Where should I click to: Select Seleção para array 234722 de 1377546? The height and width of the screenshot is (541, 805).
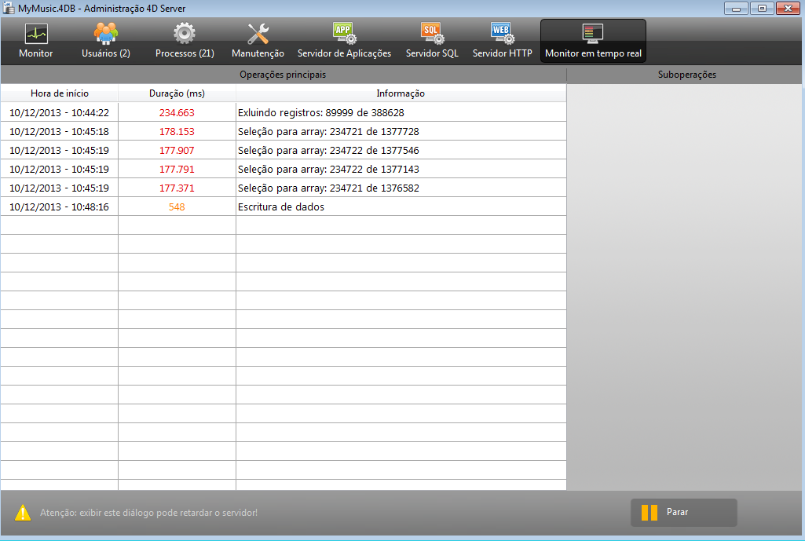328,151
